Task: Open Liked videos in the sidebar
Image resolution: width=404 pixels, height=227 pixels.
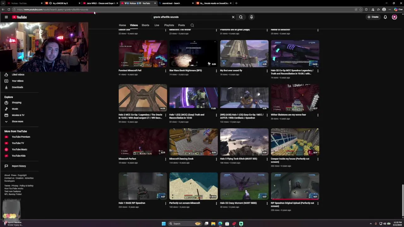Action: tap(18, 74)
